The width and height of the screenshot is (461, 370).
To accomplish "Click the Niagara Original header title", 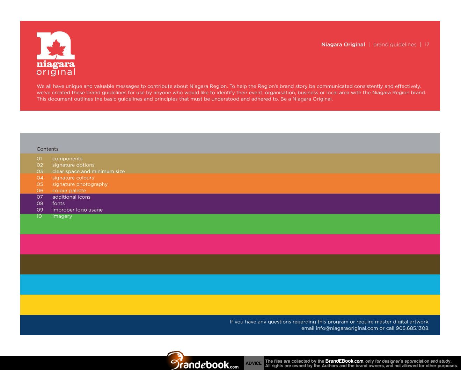I will point(343,45).
